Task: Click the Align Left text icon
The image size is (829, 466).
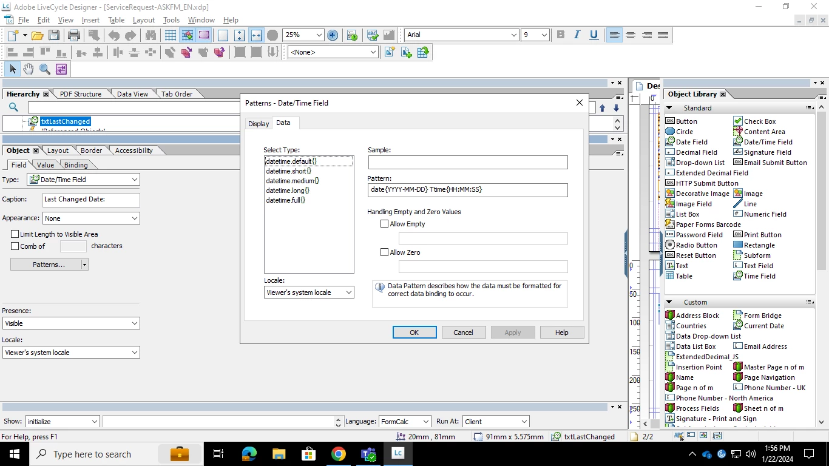Action: [x=615, y=35]
